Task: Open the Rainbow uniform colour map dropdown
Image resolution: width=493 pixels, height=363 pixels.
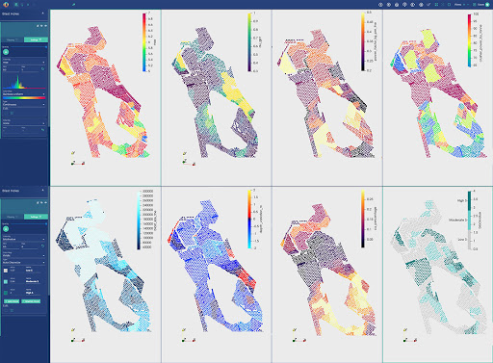Action: pos(24,94)
